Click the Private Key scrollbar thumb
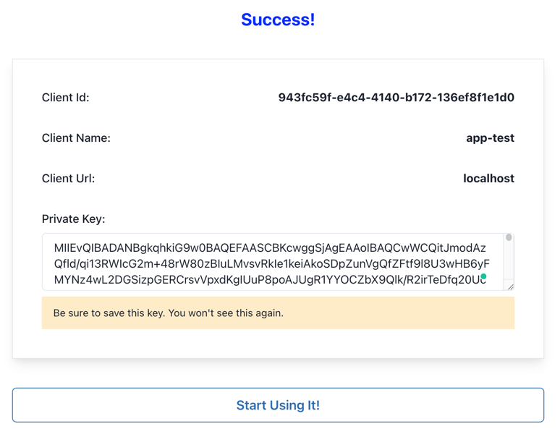 coord(509,237)
